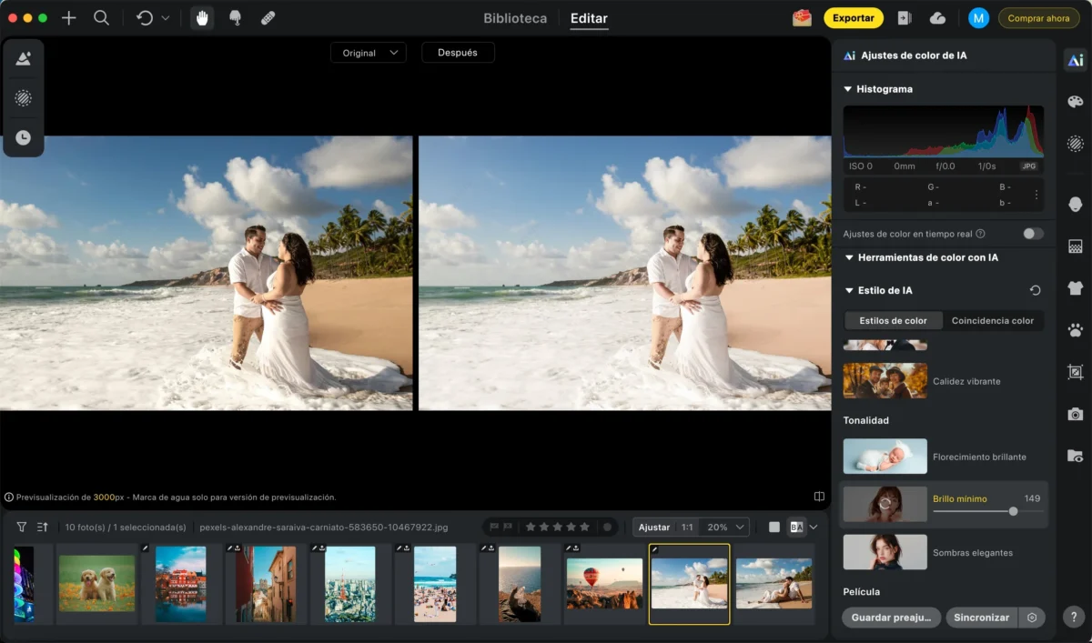Screen dimensions: 1092x643
Task: Open the color palette panel
Action: point(1075,102)
